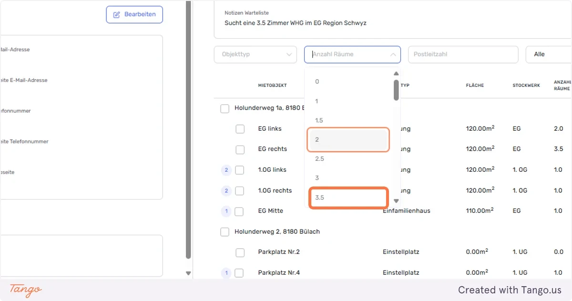Image resolution: width=572 pixels, height=301 pixels.
Task: Tick the Holunderweg 1a group checkbox
Action: tap(225, 109)
